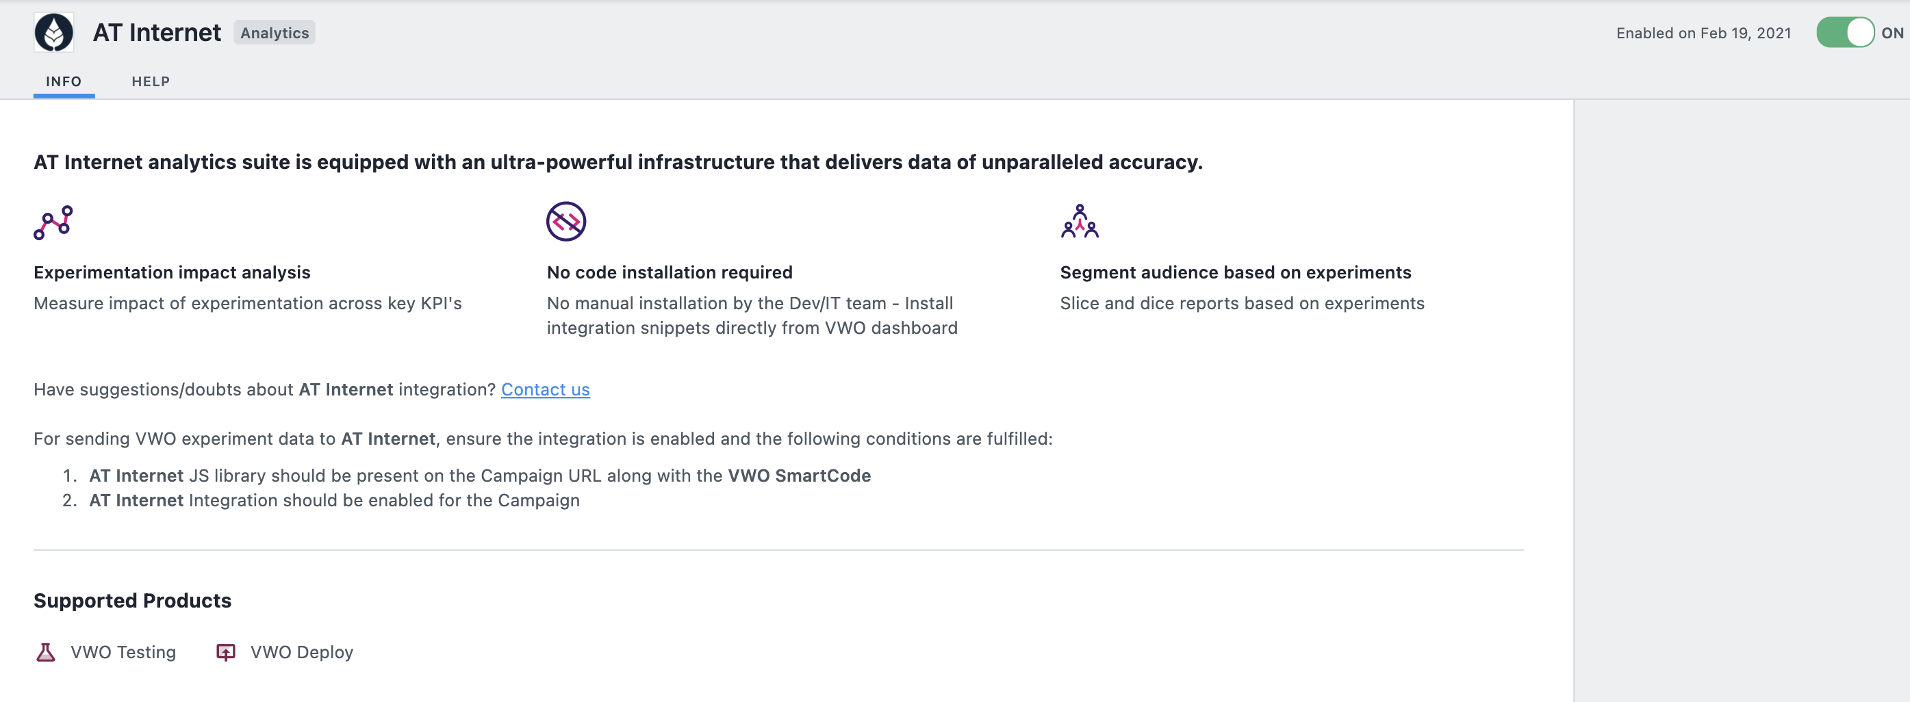1910x702 pixels.
Task: Click the VWO Deploy product label
Action: pos(302,652)
